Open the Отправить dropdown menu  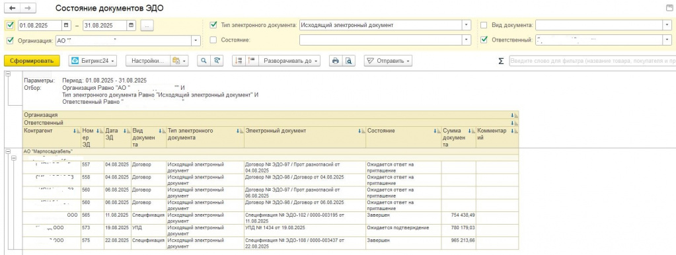click(x=388, y=61)
